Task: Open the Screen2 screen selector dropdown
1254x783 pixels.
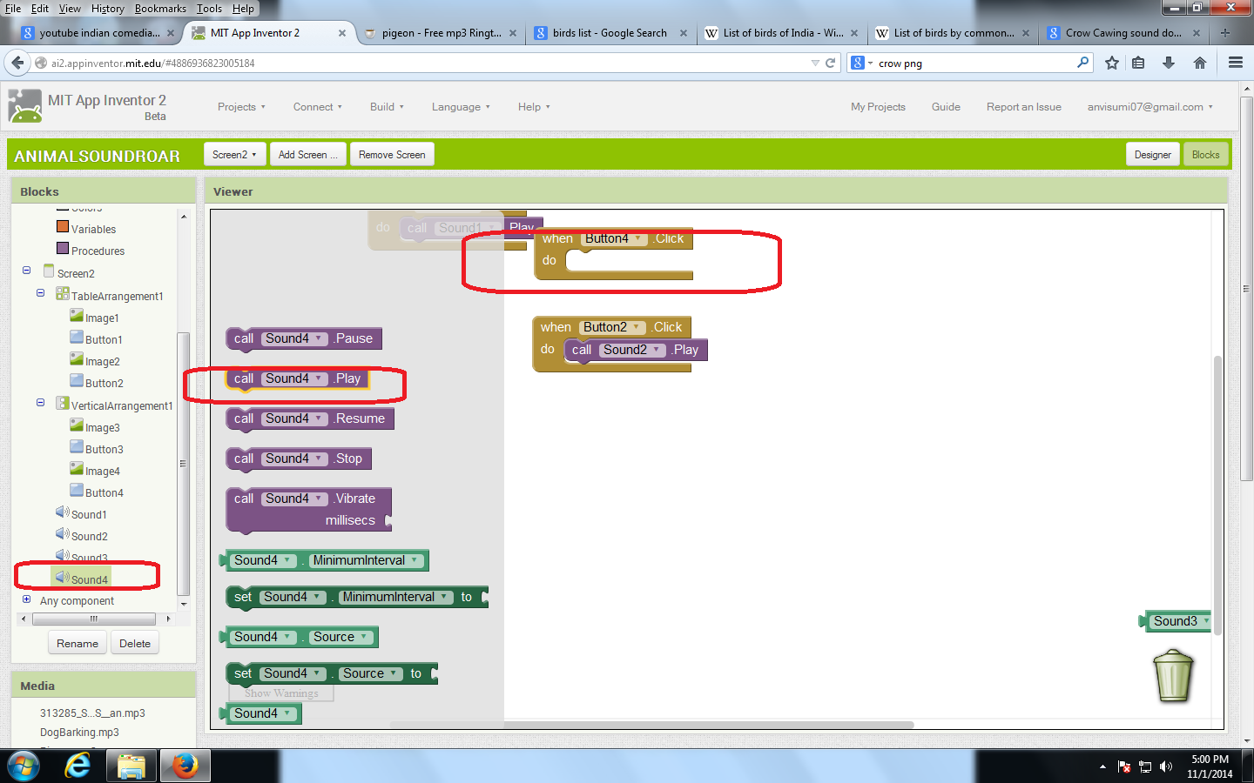Action: coord(234,154)
